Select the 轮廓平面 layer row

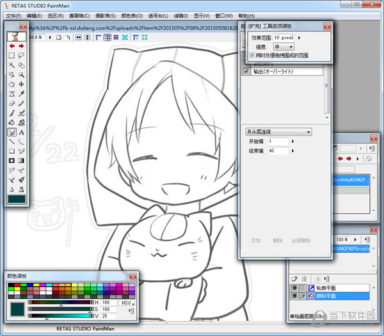point(339,288)
